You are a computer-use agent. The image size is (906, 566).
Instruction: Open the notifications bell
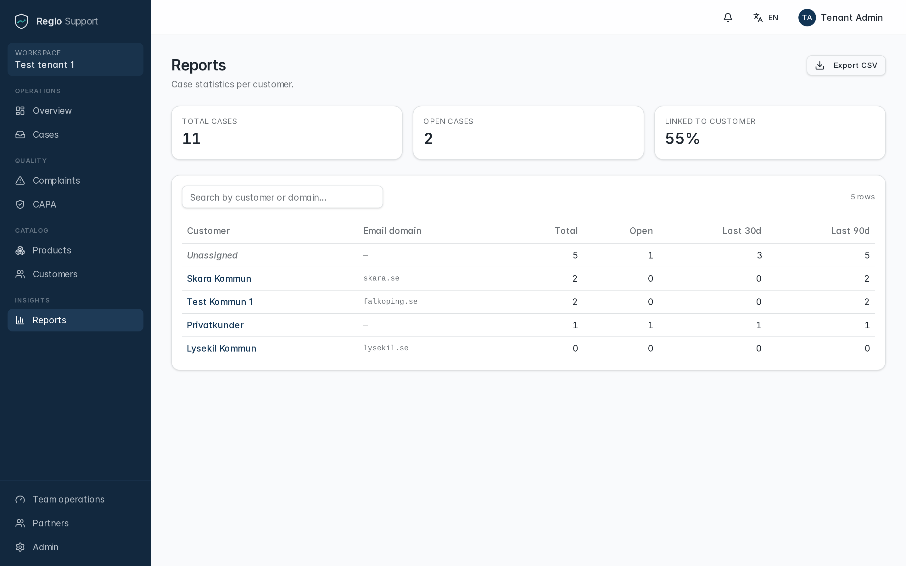727,18
